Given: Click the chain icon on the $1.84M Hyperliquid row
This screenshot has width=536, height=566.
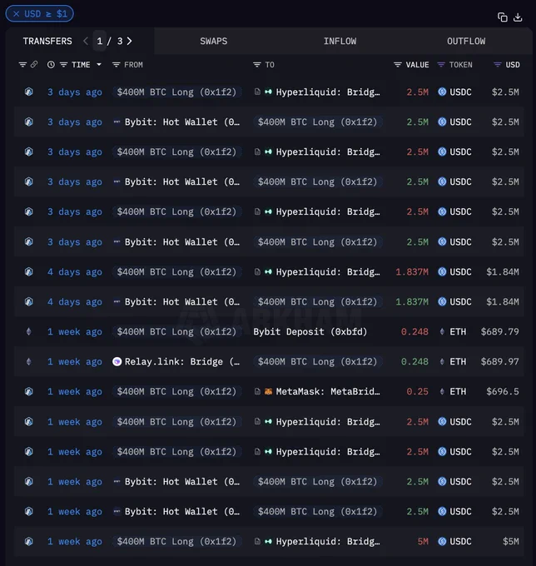Looking at the screenshot, I should click(29, 271).
